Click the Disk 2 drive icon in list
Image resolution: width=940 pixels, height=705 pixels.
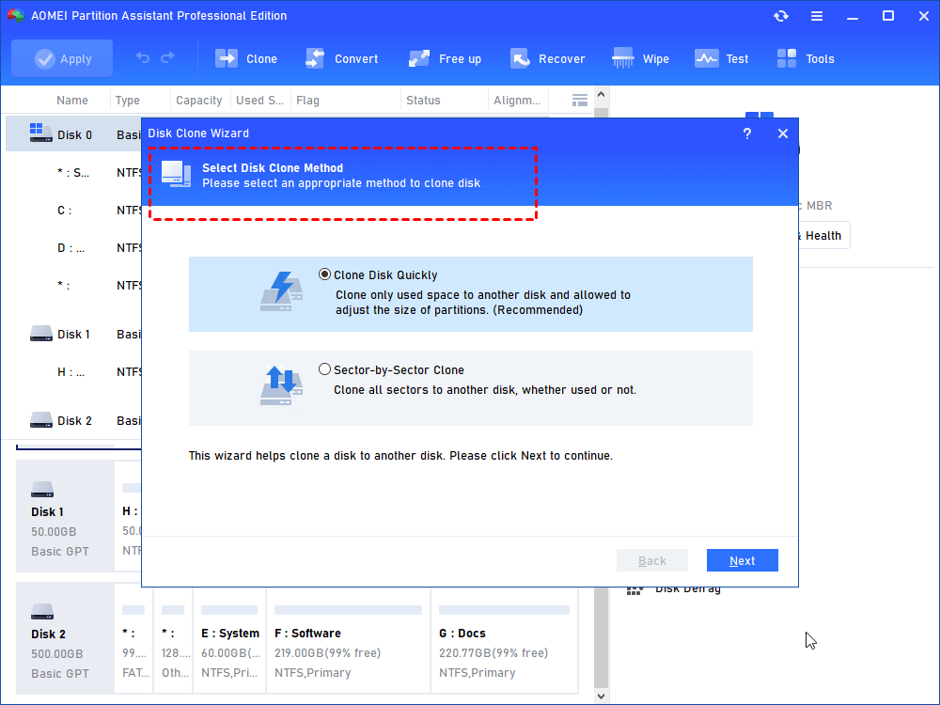coord(40,419)
